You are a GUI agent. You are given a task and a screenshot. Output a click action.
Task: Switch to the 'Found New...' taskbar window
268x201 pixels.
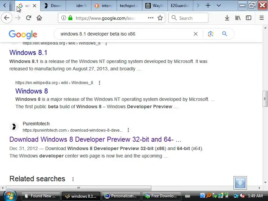point(41,196)
